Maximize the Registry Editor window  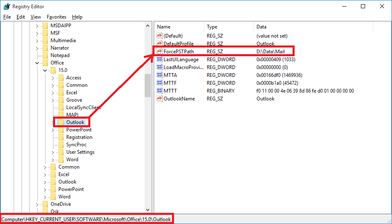coord(363,7)
